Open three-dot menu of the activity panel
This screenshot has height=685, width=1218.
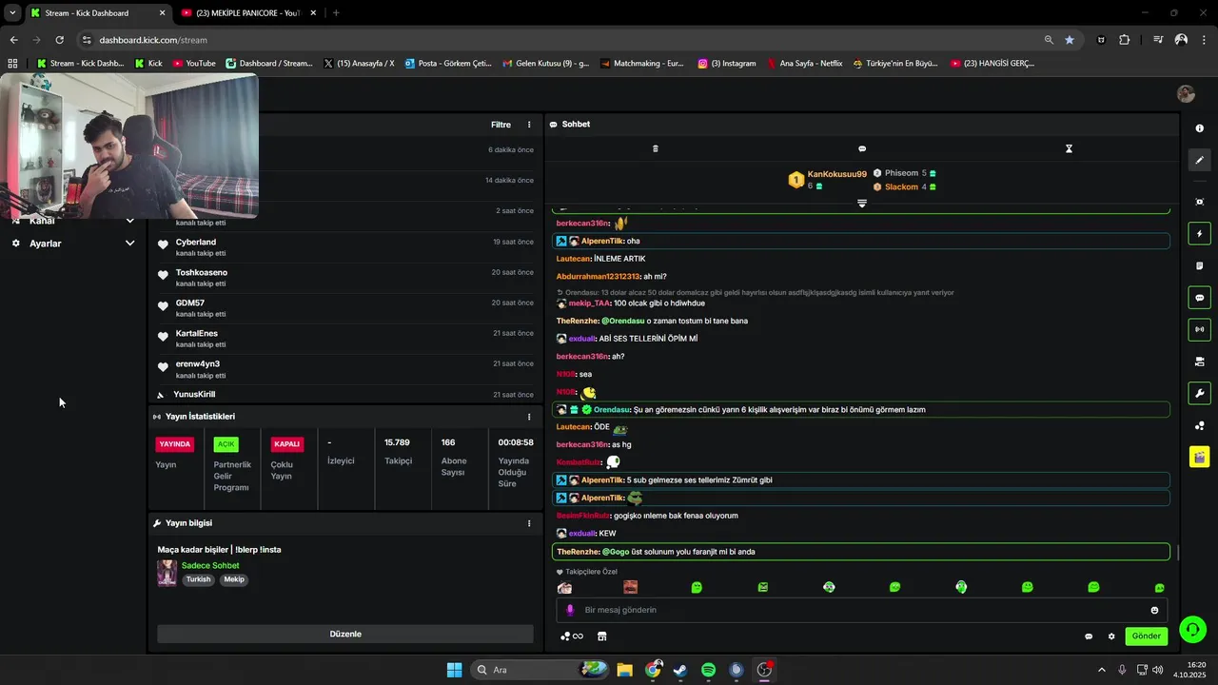529,125
